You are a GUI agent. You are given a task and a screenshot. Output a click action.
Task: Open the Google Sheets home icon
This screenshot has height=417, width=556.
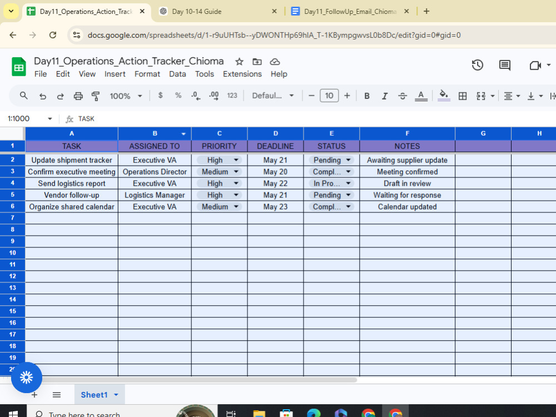coord(19,67)
